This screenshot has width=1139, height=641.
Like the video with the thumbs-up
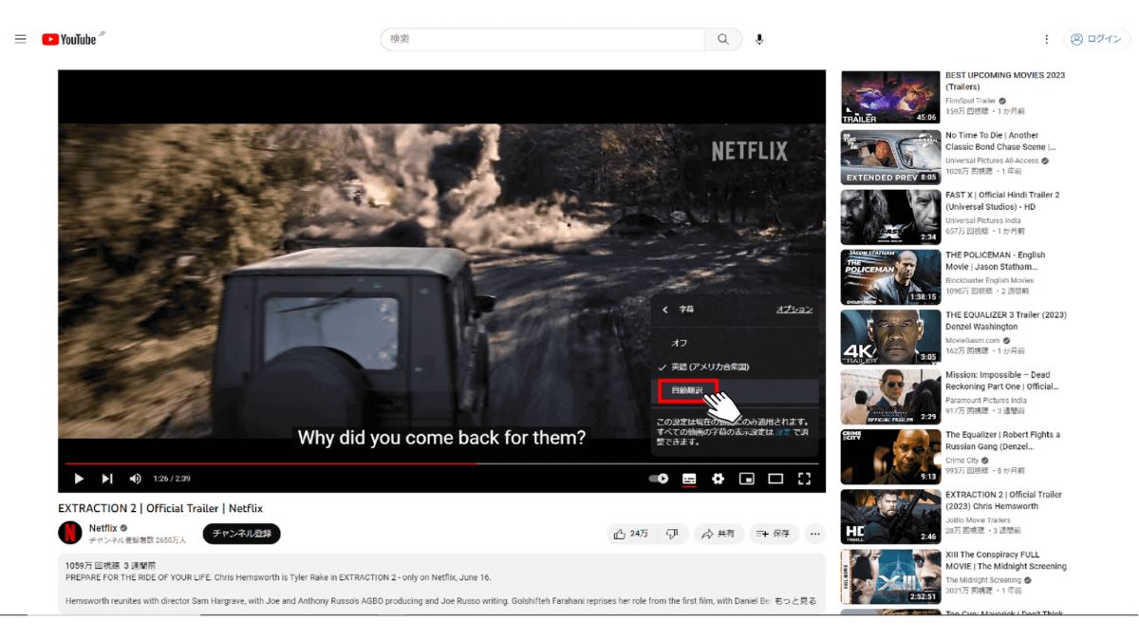(631, 534)
